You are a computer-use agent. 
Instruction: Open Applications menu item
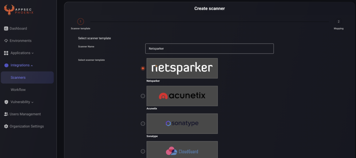21,53
